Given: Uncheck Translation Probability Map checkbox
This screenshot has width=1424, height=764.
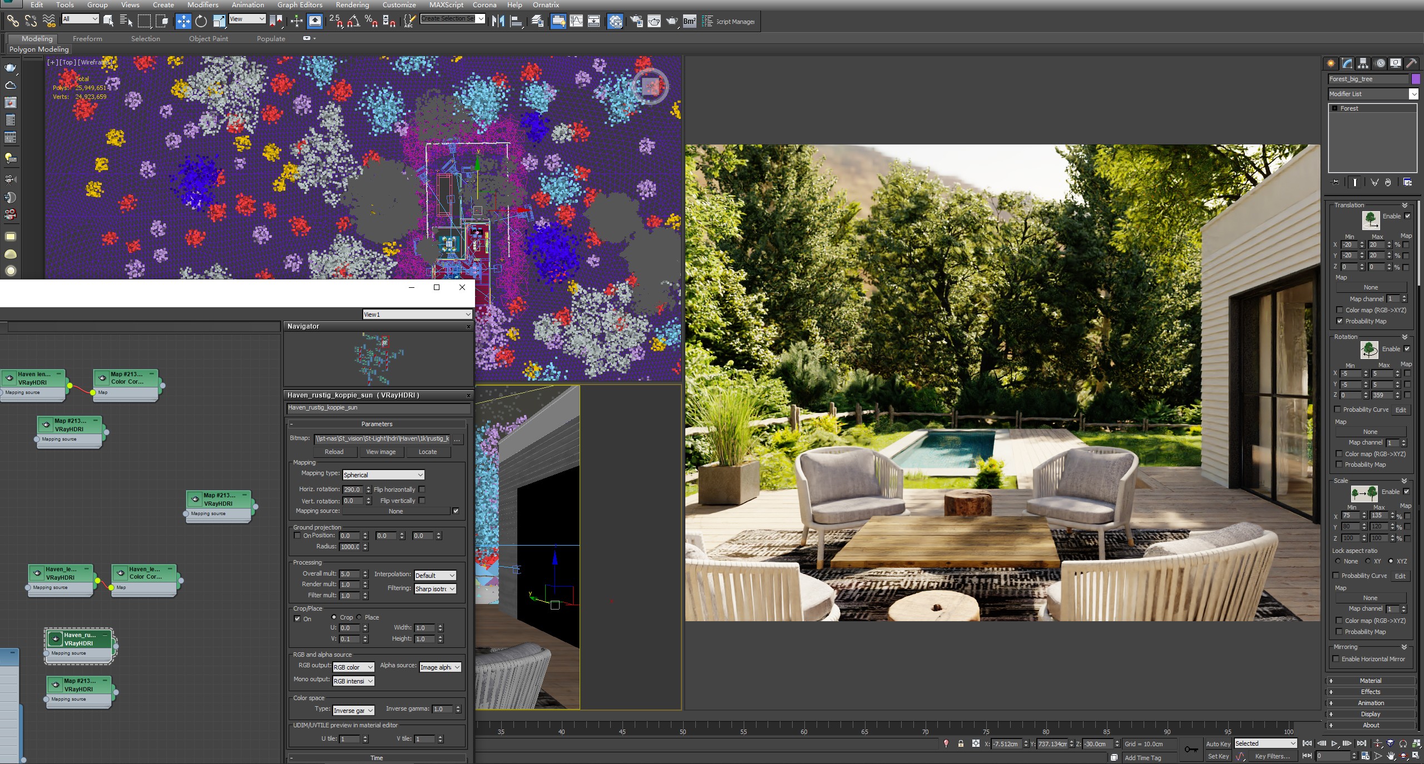Looking at the screenshot, I should (x=1339, y=321).
